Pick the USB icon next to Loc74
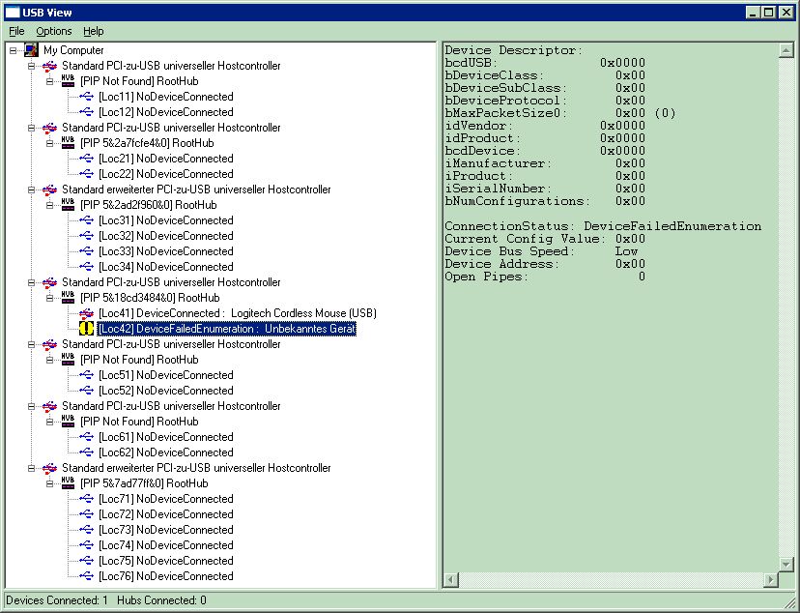This screenshot has height=613, width=800. point(87,545)
